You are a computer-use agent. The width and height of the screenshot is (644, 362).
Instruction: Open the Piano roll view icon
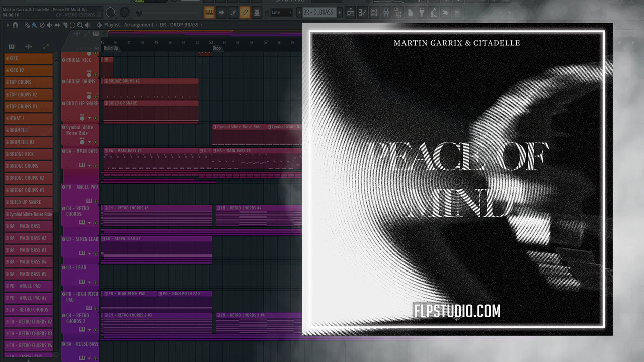(362, 12)
